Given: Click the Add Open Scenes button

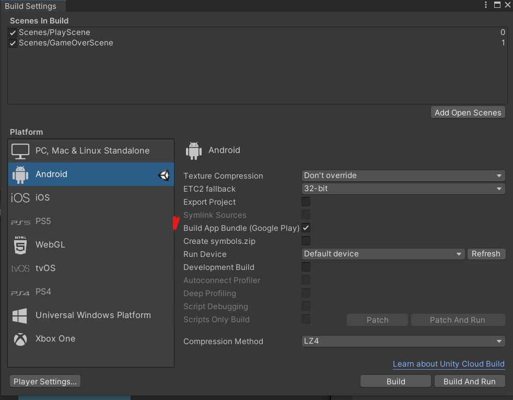Looking at the screenshot, I should pos(468,113).
